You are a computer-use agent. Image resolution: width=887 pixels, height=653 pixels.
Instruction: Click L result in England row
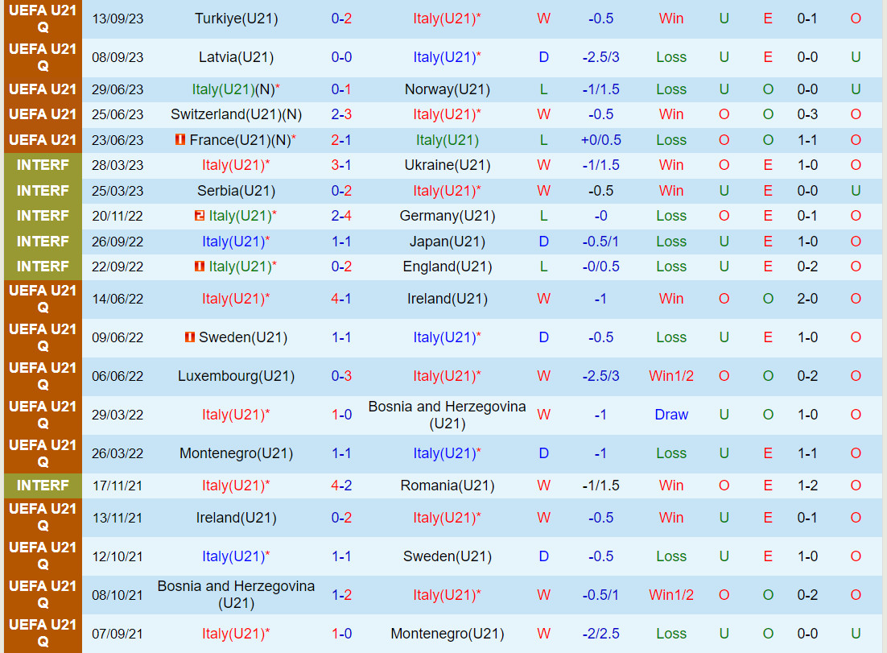coord(543,266)
